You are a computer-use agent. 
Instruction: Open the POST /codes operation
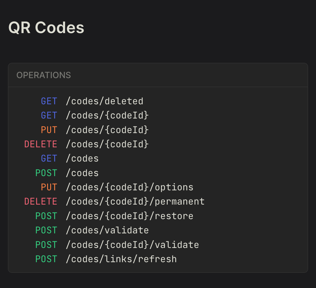click(82, 173)
